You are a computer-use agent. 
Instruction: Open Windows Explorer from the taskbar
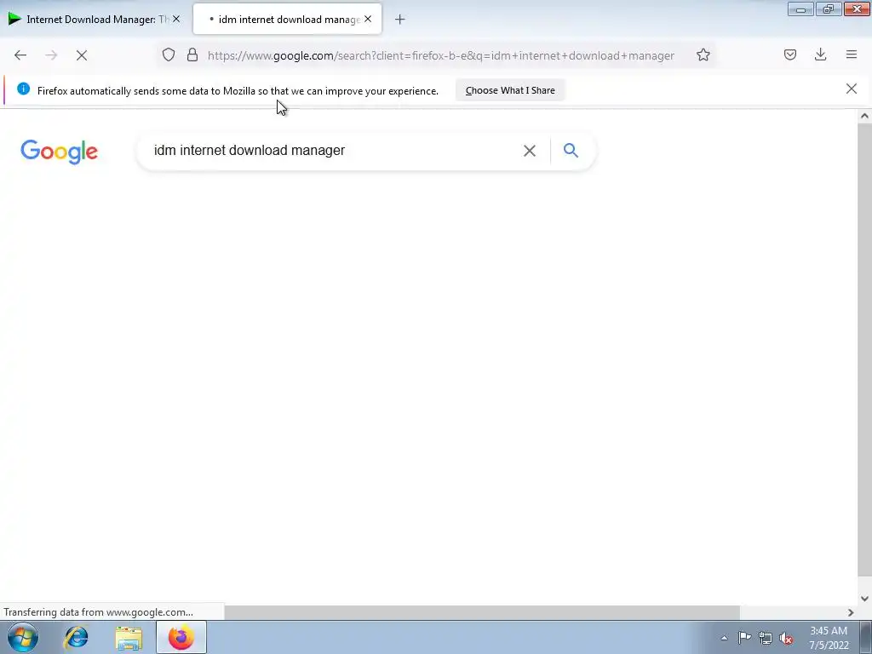pos(129,637)
